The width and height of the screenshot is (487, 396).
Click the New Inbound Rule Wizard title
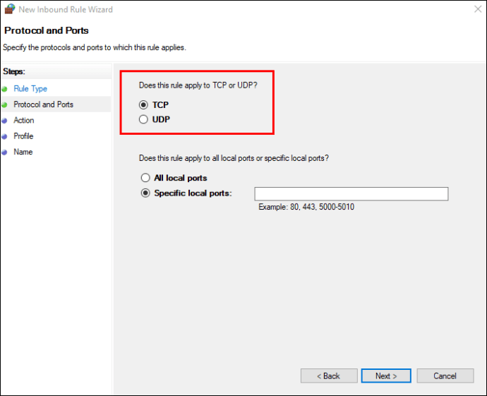[x=64, y=10]
